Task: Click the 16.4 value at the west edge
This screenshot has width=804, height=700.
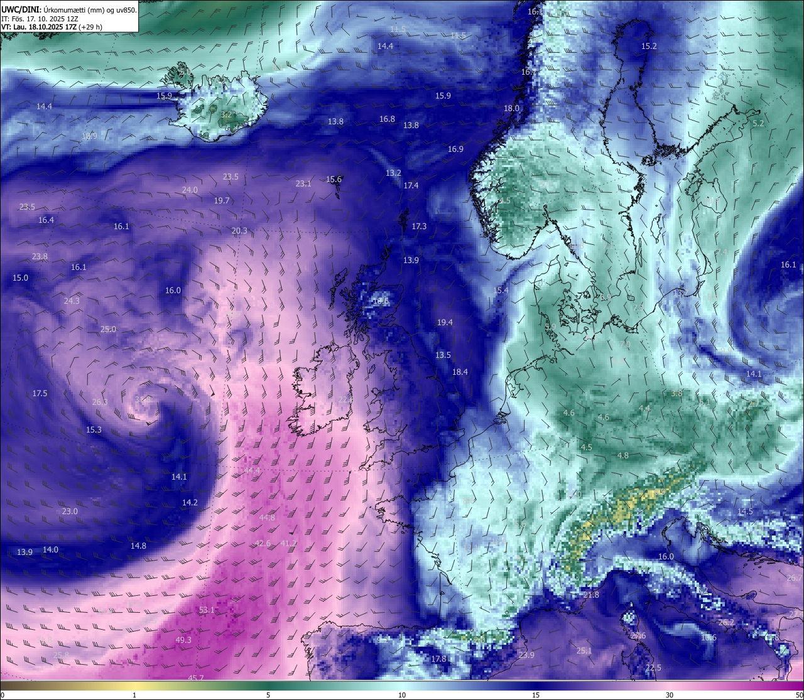Action: pos(46,220)
